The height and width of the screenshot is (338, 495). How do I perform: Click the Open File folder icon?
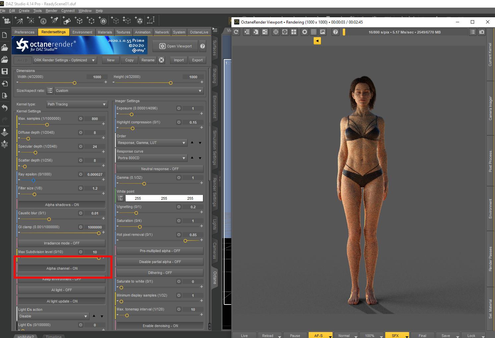[5, 47]
